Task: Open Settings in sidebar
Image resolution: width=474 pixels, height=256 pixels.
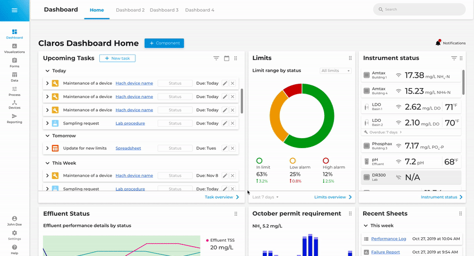Action: (14, 235)
